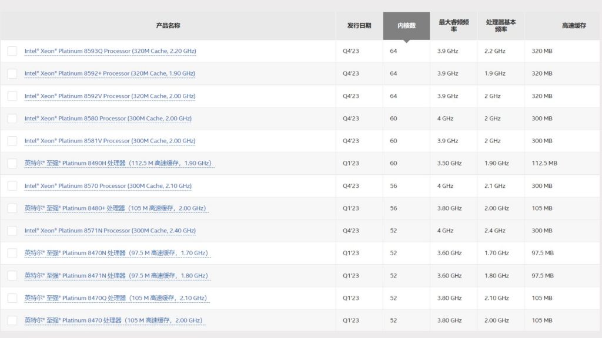
Task: Select checkbox for Platinum 8470N row
Action: tap(12, 253)
